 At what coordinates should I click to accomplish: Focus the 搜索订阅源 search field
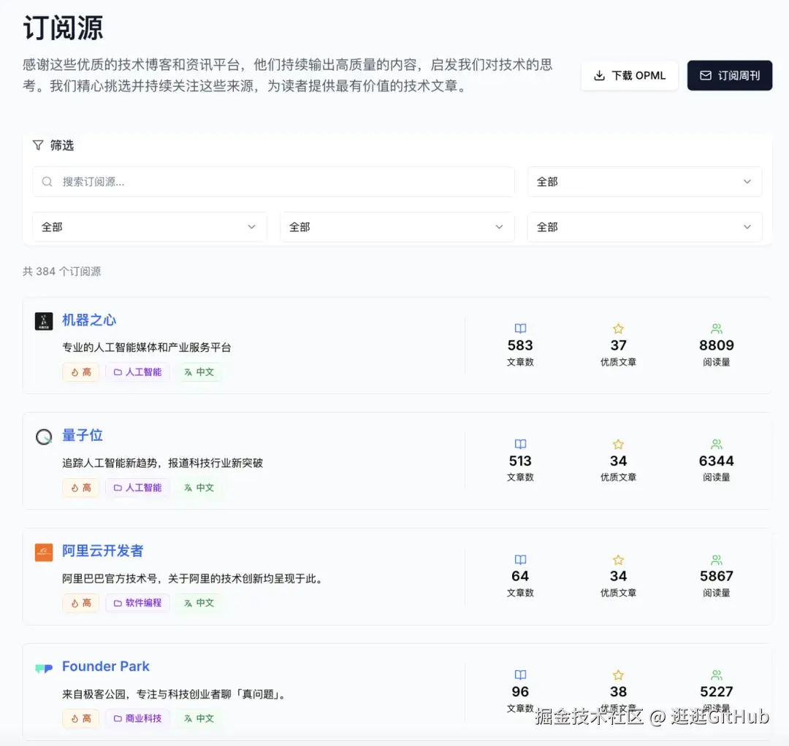(x=273, y=182)
